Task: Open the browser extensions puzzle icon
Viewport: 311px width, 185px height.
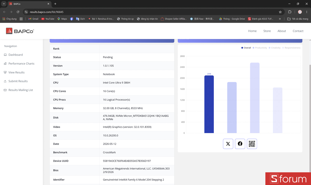Action: coord(290,12)
